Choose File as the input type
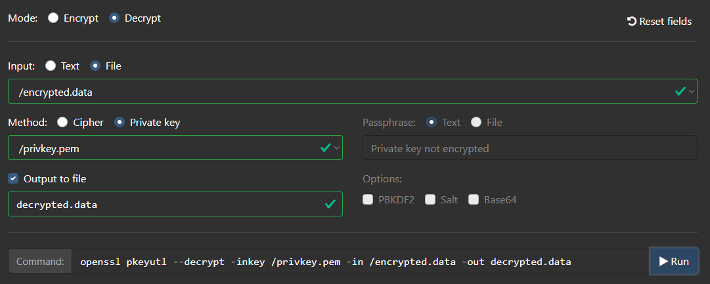 [x=95, y=66]
